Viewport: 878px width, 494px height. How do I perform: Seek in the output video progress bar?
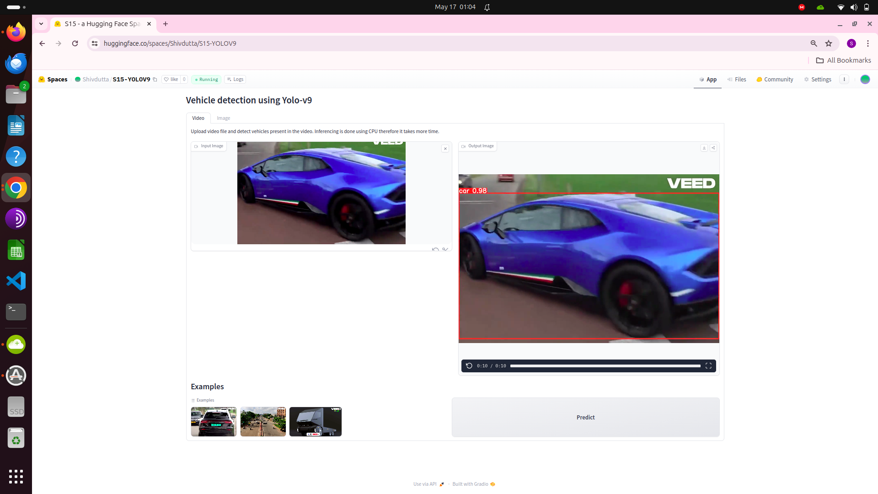605,366
